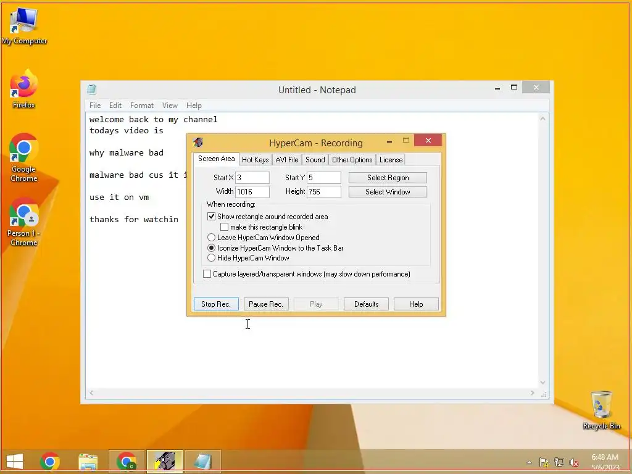
Task: Switch to Notepad via its taskbar icon
Action: click(x=202, y=461)
